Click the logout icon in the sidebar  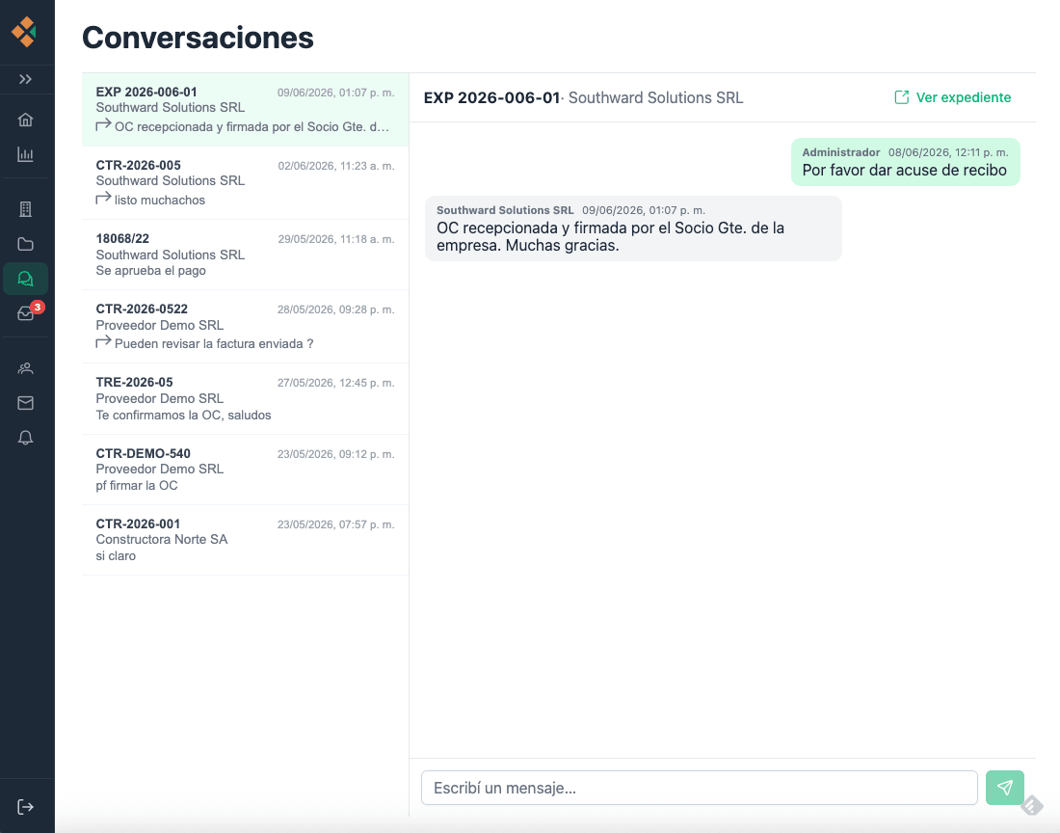[25, 807]
